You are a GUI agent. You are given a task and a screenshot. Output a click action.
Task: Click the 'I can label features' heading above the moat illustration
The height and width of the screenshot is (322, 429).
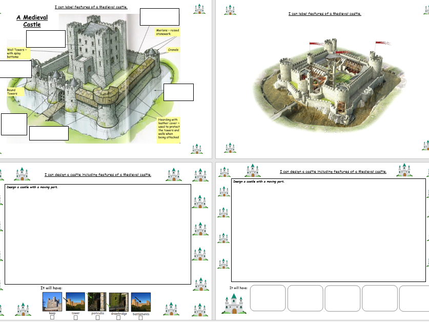[91, 7]
